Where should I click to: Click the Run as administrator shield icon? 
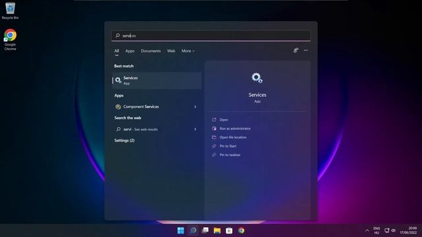[214, 129]
